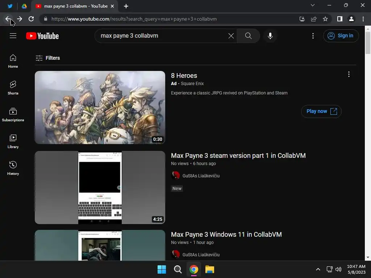
Task: Open Windows Start menu
Action: 162,269
